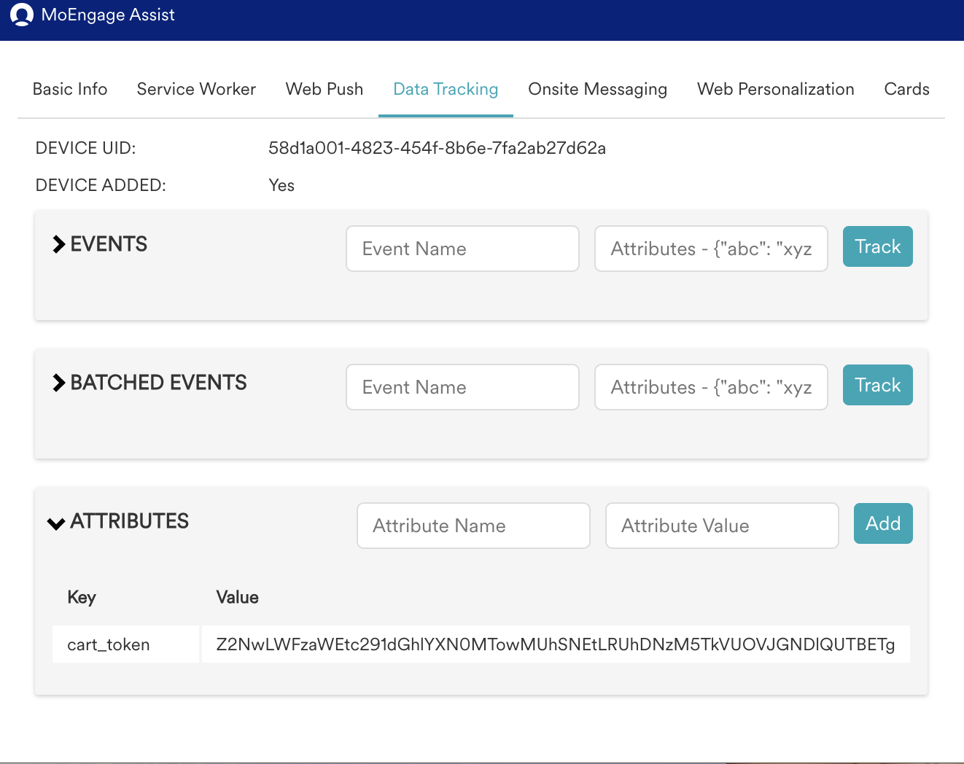Focus the Event Name field under EVENTS
The width and height of the screenshot is (964, 764).
click(x=462, y=249)
